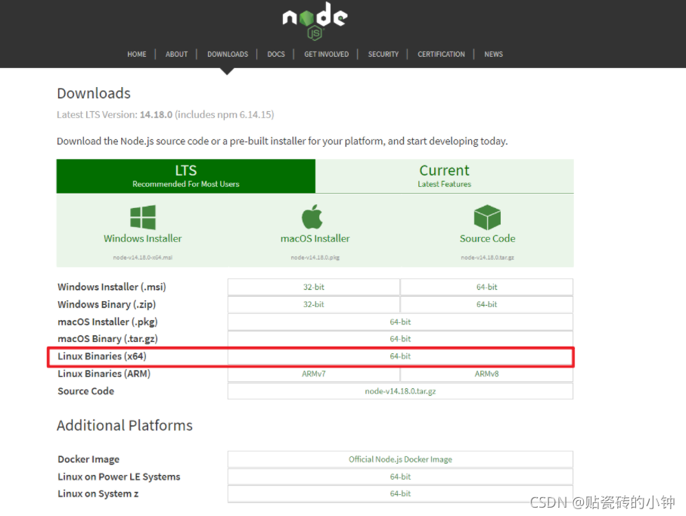The width and height of the screenshot is (686, 516).
Task: Click node-v14.18.0.tar.gz filename under Source Code icon
Action: click(x=487, y=257)
